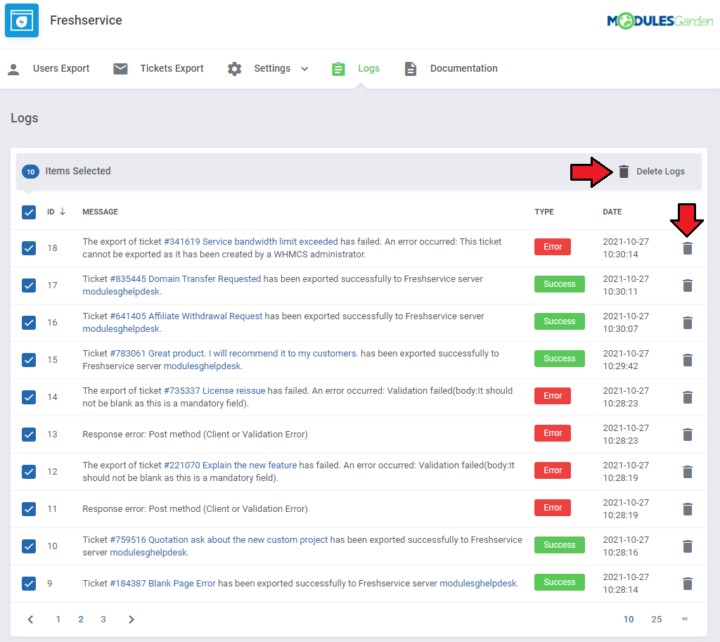Uncheck the checkbox for log 13
Viewport: 720px width, 642px height.
(29, 434)
